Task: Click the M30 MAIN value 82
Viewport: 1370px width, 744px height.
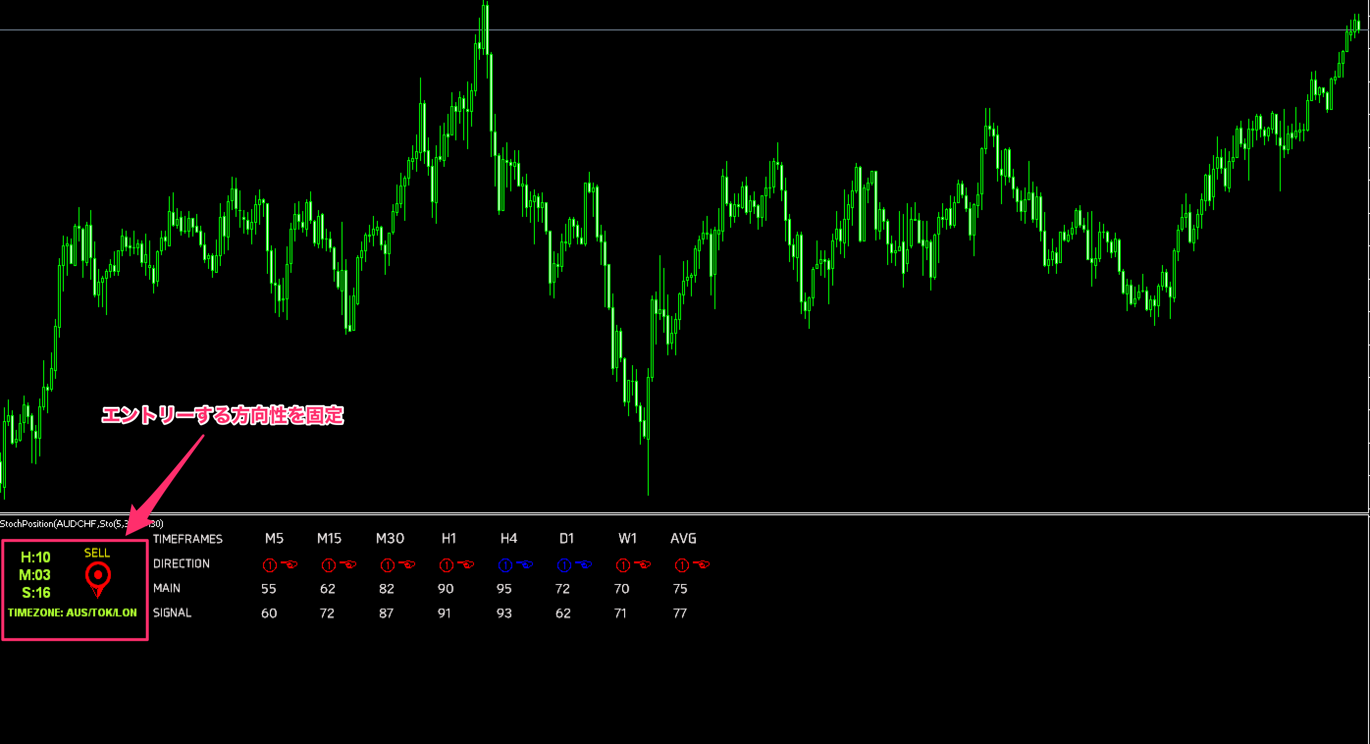Action: click(x=387, y=589)
